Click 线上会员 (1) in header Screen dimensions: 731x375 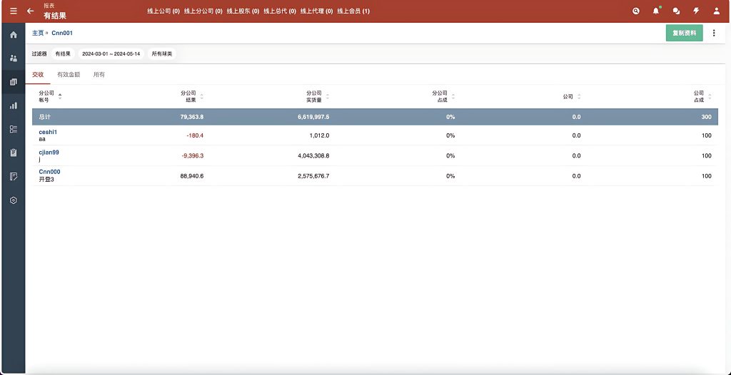point(353,11)
